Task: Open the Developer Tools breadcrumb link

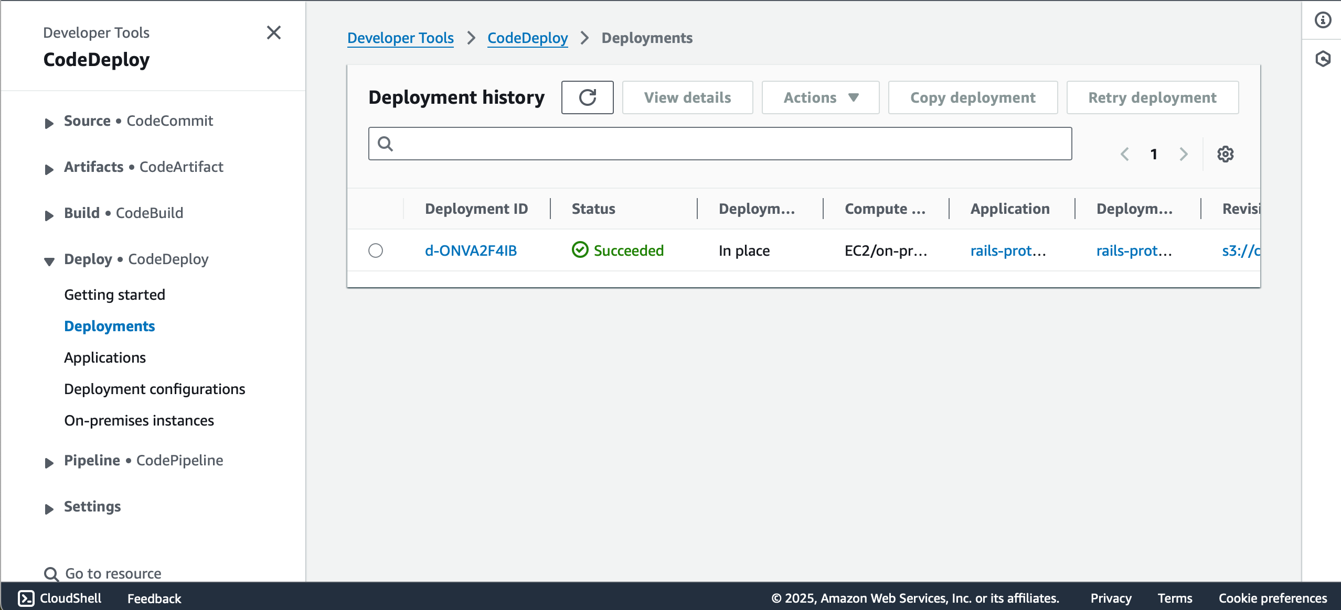Action: (400, 38)
